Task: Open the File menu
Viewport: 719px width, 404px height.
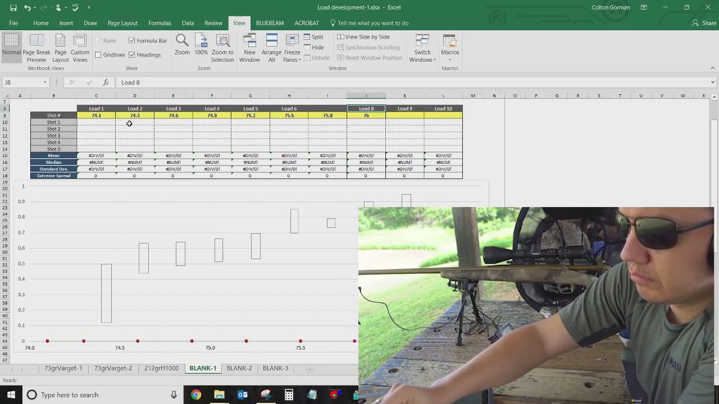Action: (13, 23)
